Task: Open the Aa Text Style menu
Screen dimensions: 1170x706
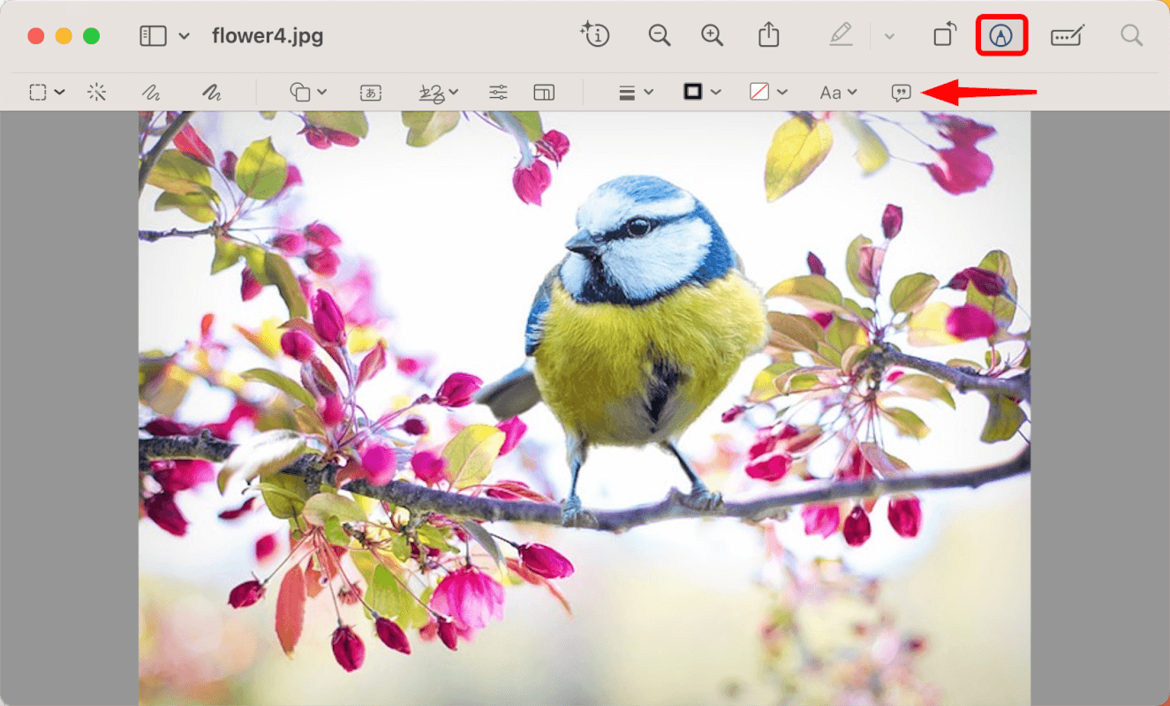Action: pos(838,92)
